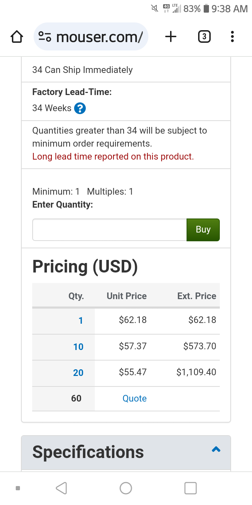Select quantity 10 price break link
The height and width of the screenshot is (505, 252).
tap(78, 347)
